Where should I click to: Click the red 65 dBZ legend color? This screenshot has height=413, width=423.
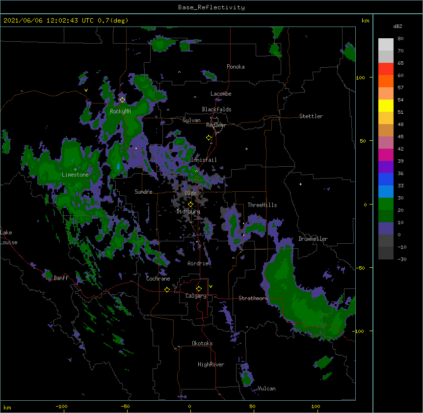386,69
